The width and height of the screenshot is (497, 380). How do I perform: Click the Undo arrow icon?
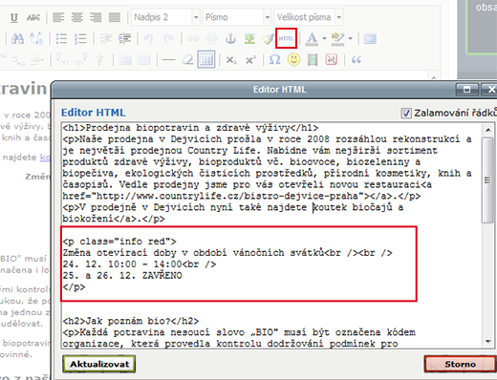pyautogui.click(x=148, y=38)
